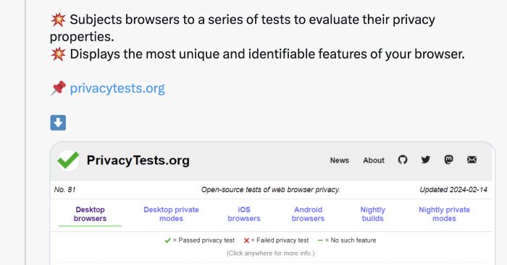Screen dimensions: 507x265
Task: Click the email envelope icon
Action: coord(472,160)
